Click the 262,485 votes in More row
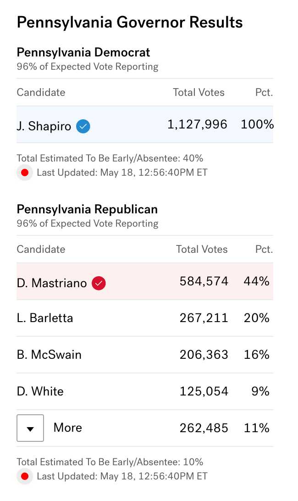 204,428
